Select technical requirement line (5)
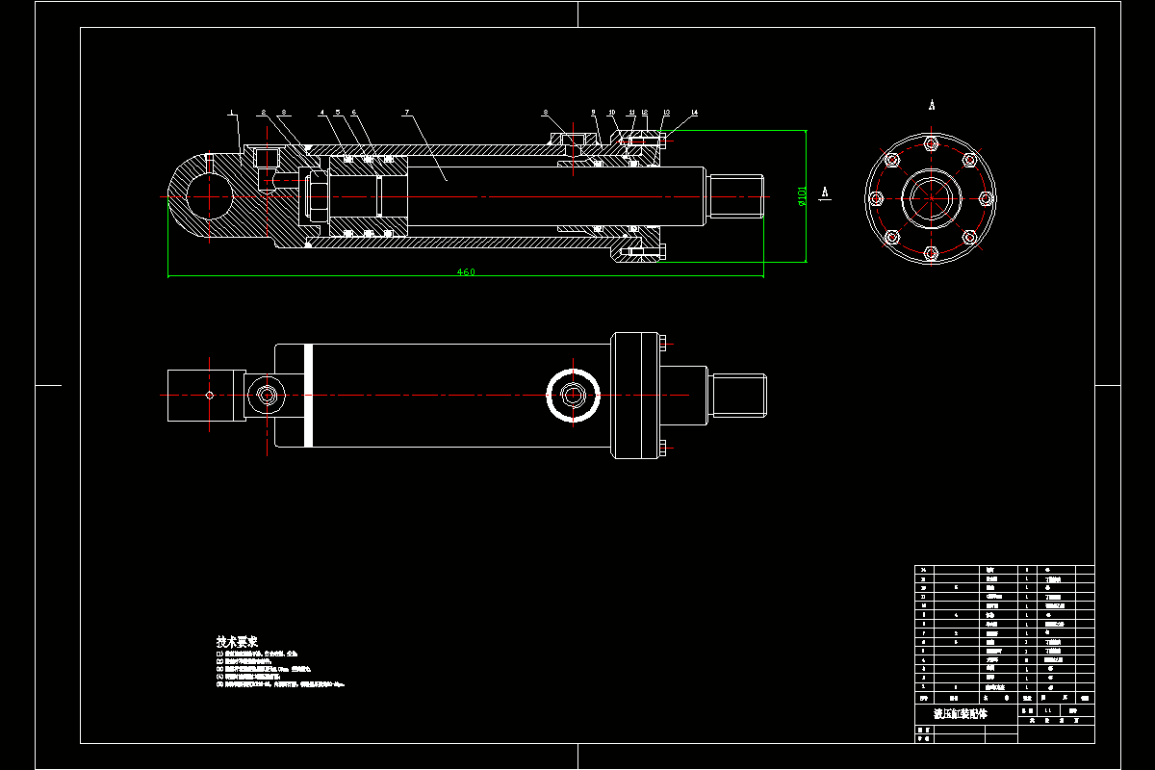 (x=280, y=684)
